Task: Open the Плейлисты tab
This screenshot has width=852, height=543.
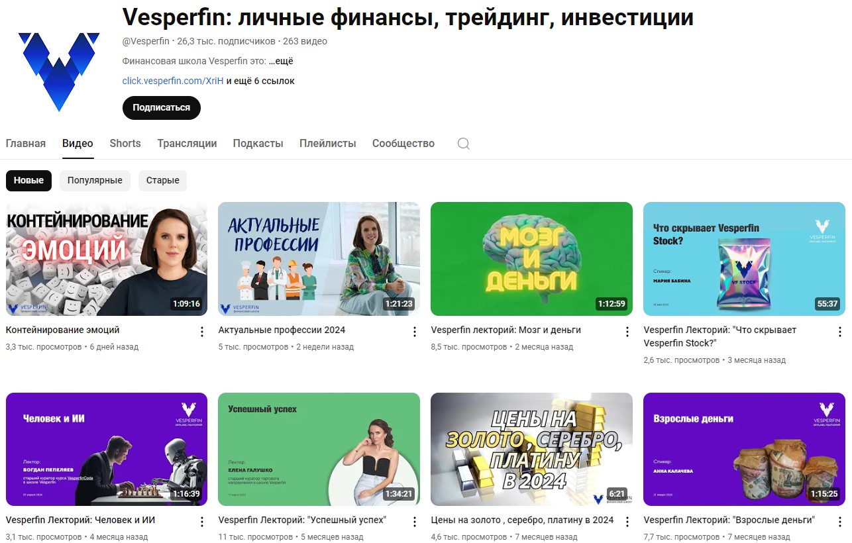Action: 327,144
